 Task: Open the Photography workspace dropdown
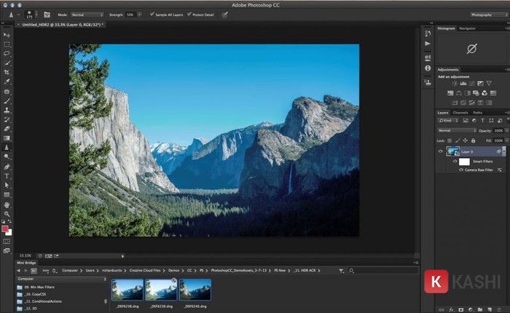tap(489, 15)
